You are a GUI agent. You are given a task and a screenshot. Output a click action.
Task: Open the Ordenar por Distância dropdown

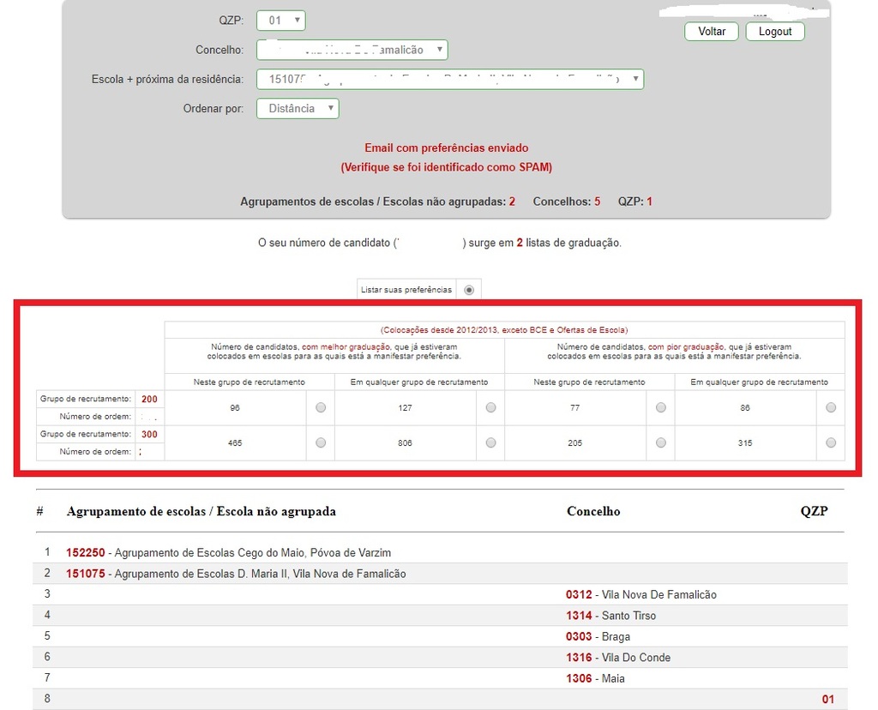(x=298, y=109)
